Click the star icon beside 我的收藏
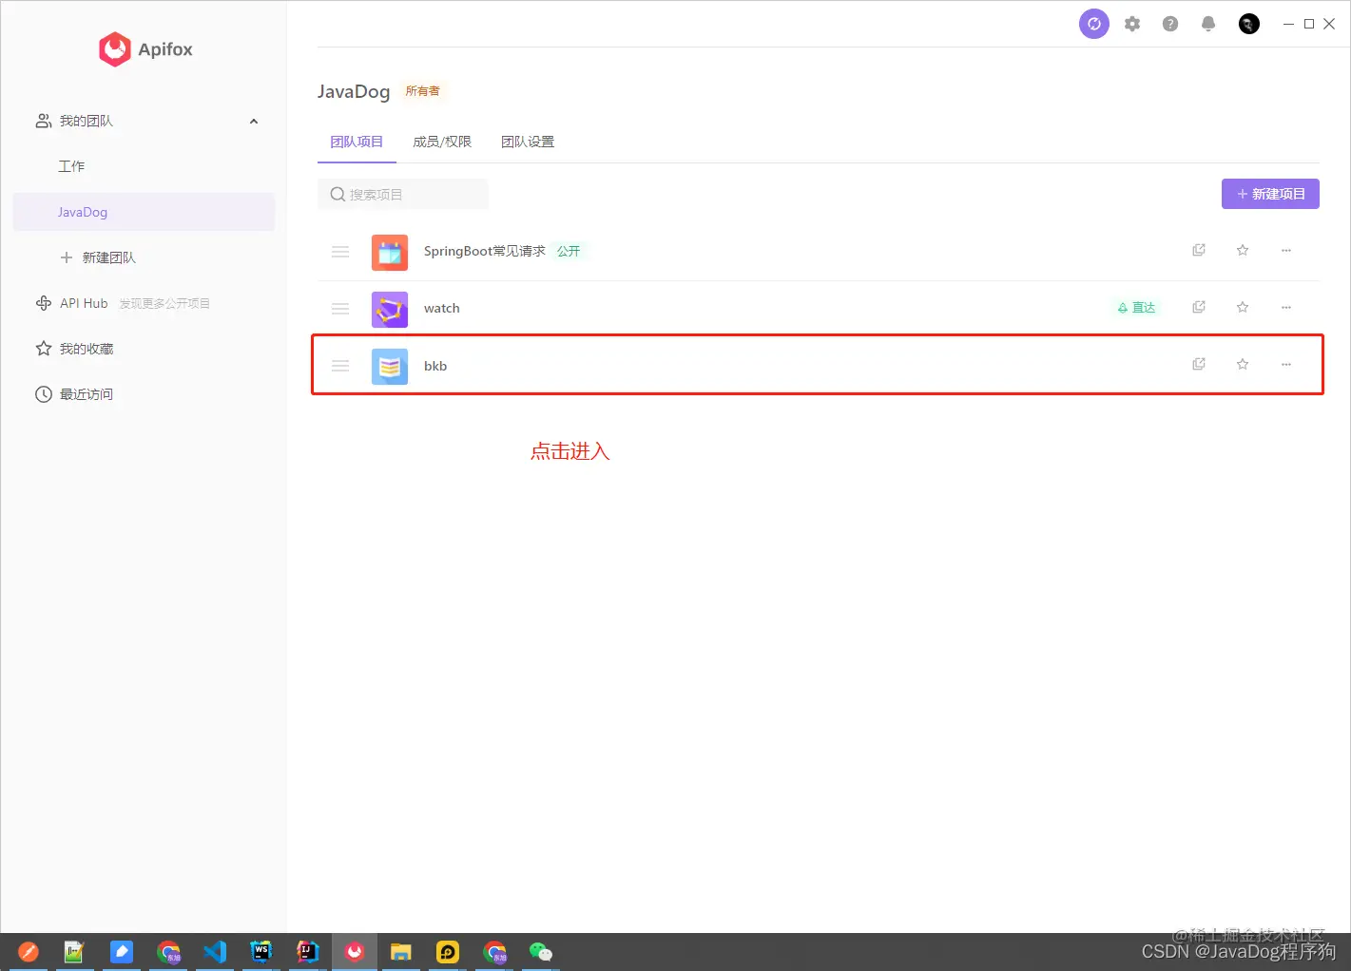Image resolution: width=1351 pixels, height=971 pixels. tap(44, 349)
